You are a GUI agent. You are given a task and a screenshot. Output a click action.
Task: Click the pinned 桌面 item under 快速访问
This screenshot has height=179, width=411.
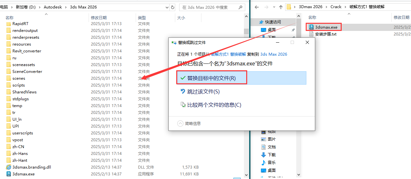[x=271, y=30]
